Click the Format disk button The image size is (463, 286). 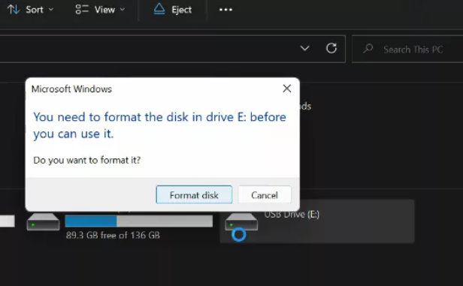click(x=194, y=194)
